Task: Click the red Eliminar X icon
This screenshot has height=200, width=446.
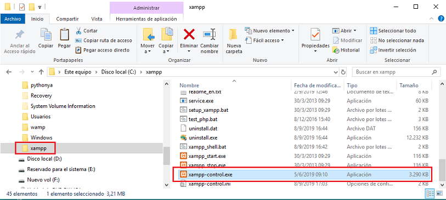Action: pyautogui.click(x=189, y=35)
